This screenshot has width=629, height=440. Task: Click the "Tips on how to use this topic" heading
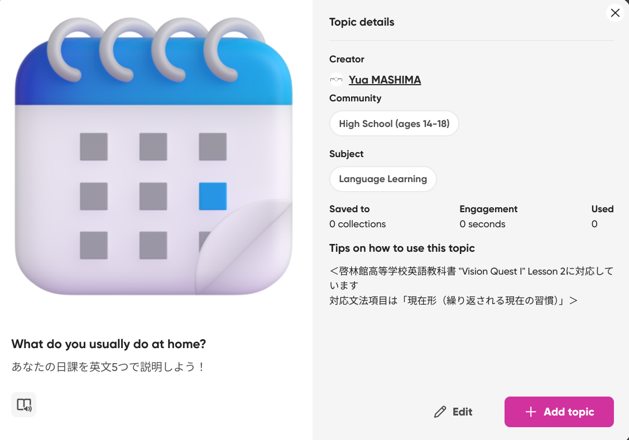pyautogui.click(x=402, y=248)
